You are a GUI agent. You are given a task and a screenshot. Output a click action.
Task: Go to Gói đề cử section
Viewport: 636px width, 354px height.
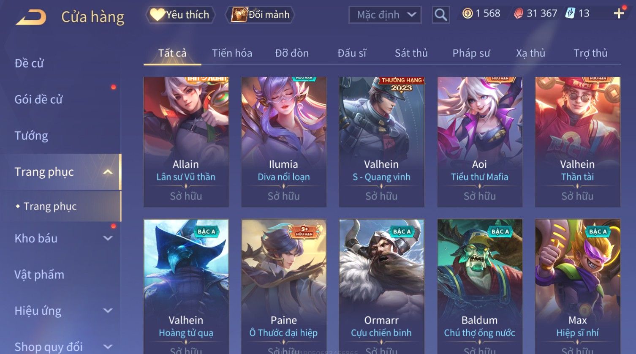[x=38, y=100]
